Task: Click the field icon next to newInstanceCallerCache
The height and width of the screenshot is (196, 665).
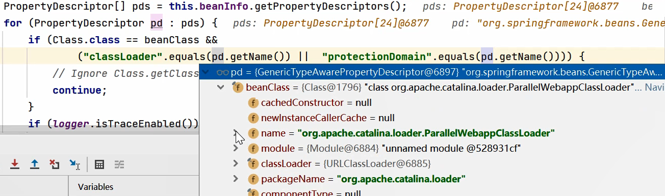Action: pyautogui.click(x=253, y=118)
